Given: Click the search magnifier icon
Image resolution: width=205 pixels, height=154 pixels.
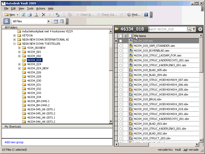Looking at the screenshot, I should [189, 29].
